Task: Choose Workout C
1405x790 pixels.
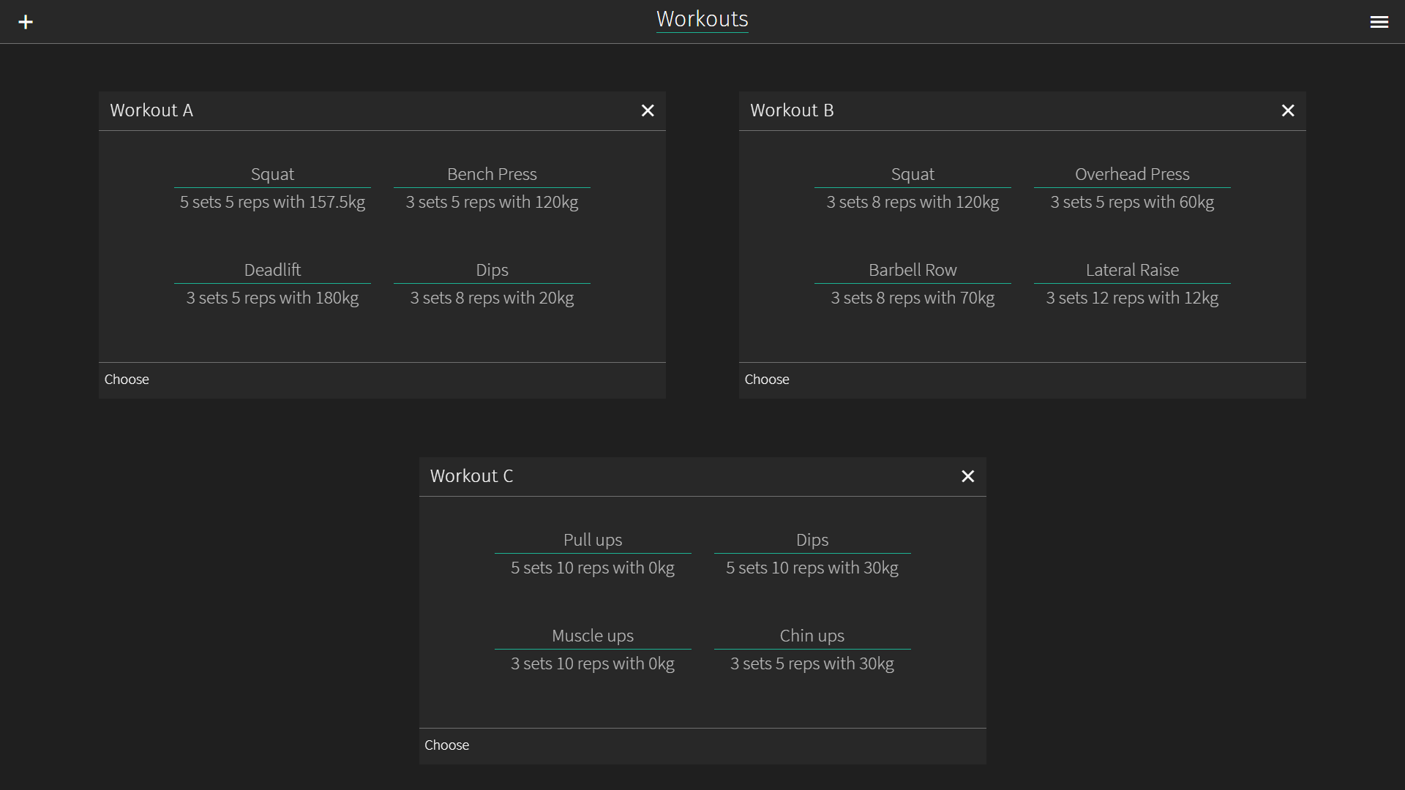Action: click(x=446, y=745)
